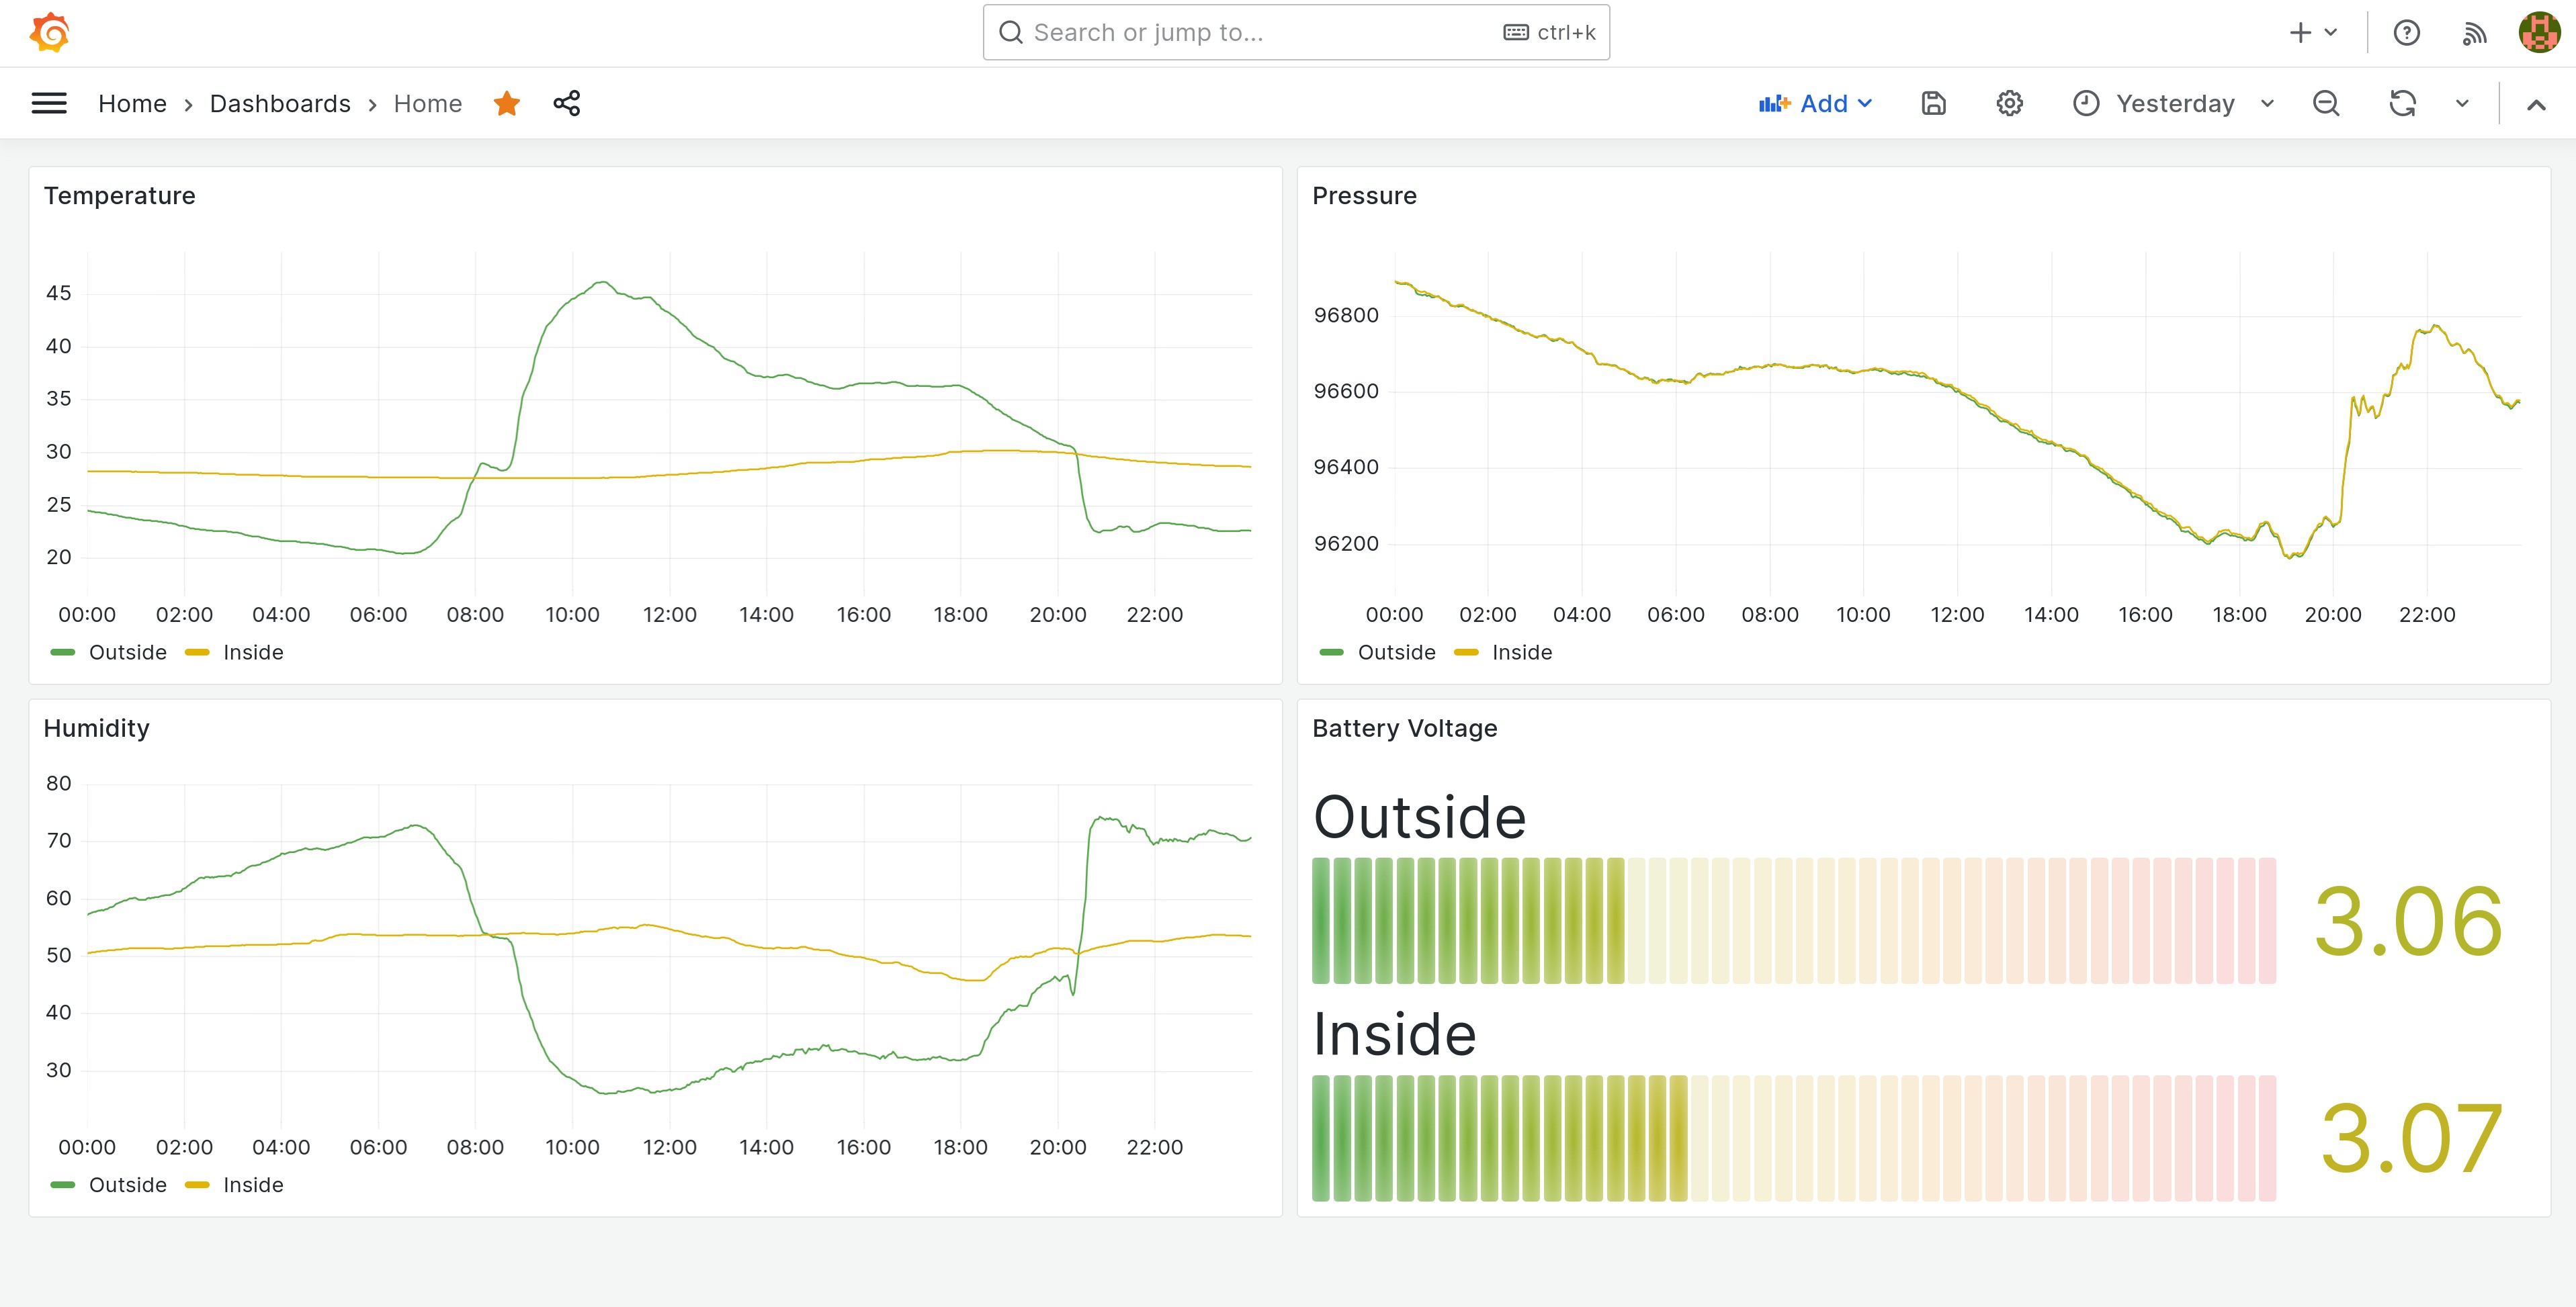Open Grafana news feed icon

click(x=2475, y=32)
